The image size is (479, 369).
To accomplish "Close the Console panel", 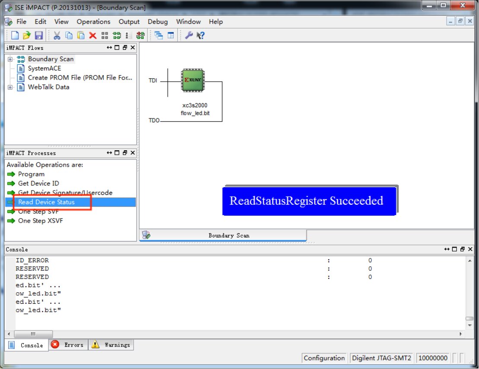I will point(470,249).
